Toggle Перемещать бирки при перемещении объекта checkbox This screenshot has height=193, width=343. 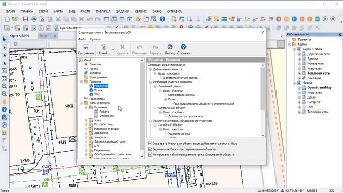pyautogui.click(x=150, y=149)
